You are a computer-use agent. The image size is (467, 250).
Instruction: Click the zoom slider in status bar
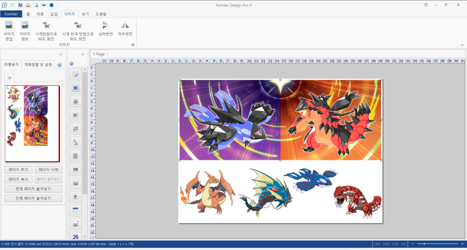pyautogui.click(x=437, y=244)
